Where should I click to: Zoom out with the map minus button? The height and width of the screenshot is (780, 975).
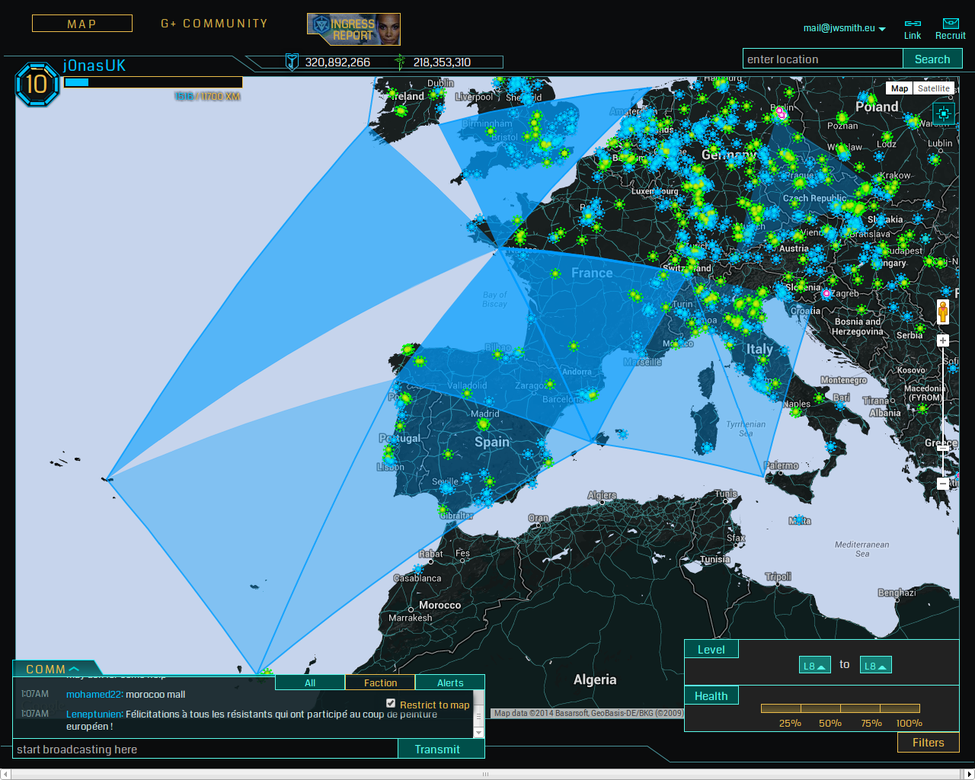tap(943, 483)
